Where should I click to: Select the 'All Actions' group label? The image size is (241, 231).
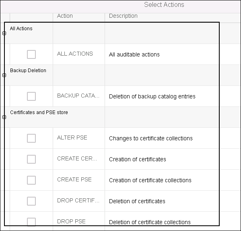(21, 29)
